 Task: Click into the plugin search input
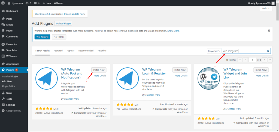coord(244,51)
